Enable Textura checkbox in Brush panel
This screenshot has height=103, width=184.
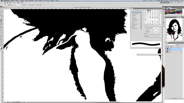tap(132, 17)
